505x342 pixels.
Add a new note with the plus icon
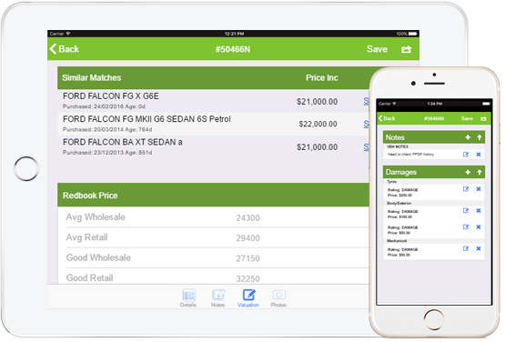pos(468,137)
